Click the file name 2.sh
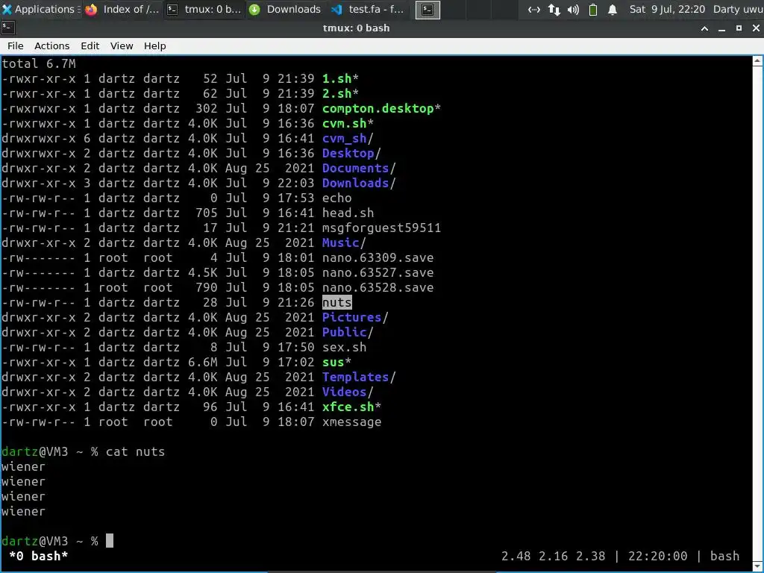 pos(336,93)
